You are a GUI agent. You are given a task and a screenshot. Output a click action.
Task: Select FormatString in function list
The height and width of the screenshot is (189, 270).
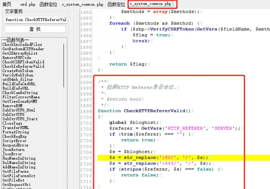(16, 132)
